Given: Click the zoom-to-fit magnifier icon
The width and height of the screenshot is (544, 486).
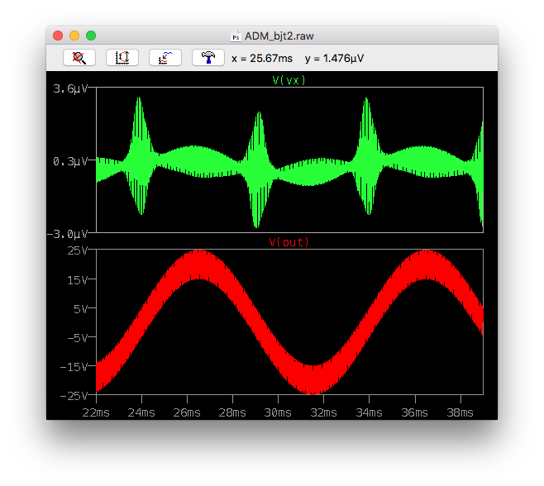Looking at the screenshot, I should pyautogui.click(x=79, y=58).
